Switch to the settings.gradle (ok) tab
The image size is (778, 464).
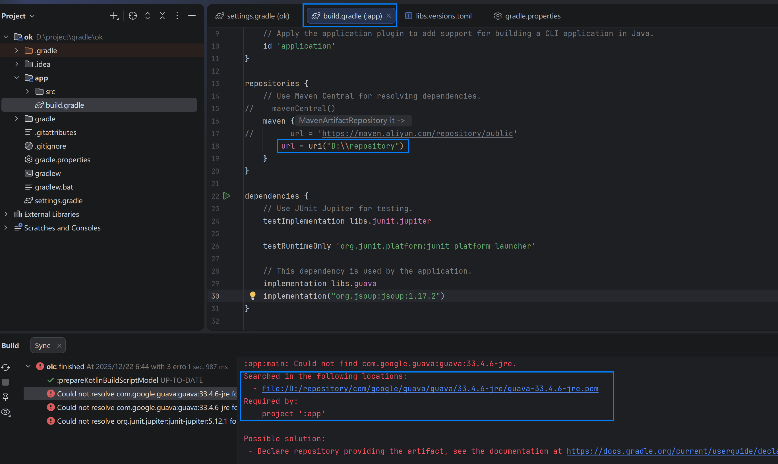[258, 16]
